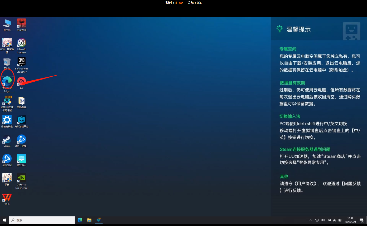Select the 战网（亚服） Battle.net icon
This screenshot has height=226, width=367.
click(x=21, y=140)
